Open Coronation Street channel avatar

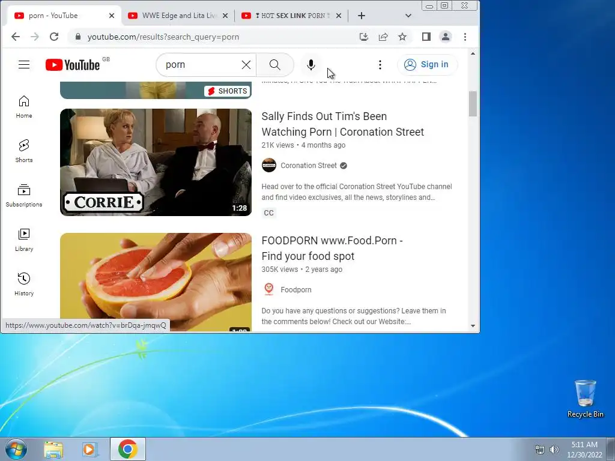269,166
